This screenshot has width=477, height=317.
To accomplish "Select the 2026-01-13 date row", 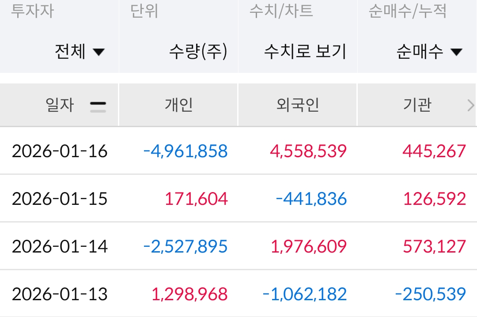I will click(60, 294).
